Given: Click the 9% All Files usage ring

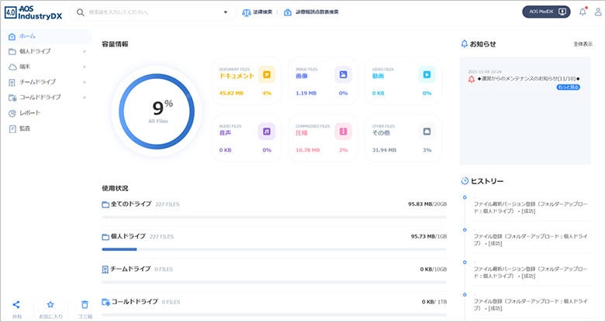Looking at the screenshot, I should tap(157, 111).
